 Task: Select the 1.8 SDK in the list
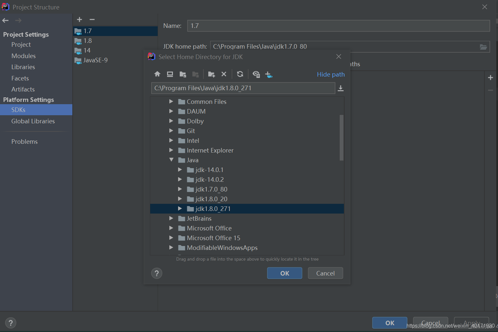point(87,41)
